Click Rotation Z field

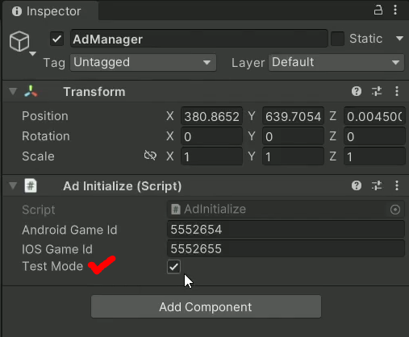click(x=374, y=136)
